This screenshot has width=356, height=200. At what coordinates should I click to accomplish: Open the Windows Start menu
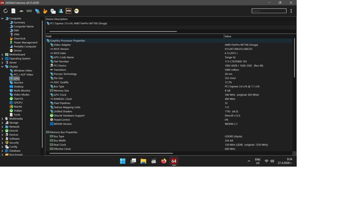click(x=122, y=161)
